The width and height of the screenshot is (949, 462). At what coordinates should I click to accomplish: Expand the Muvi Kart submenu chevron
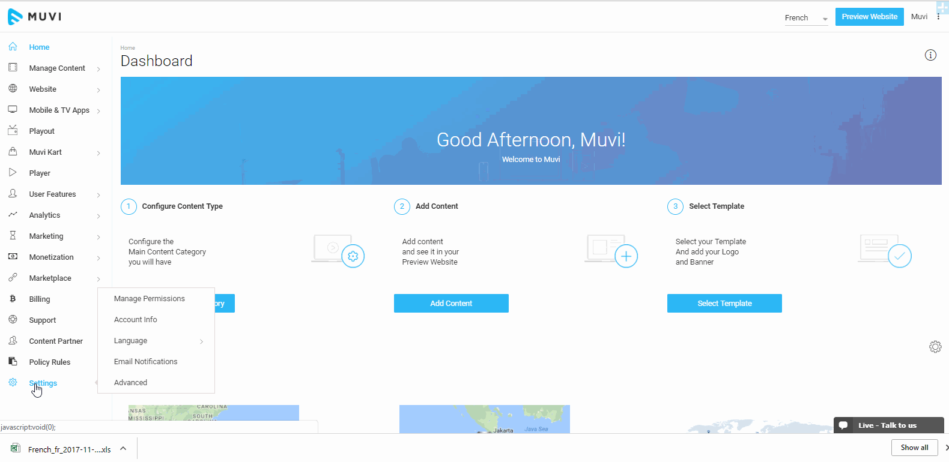coord(99,153)
